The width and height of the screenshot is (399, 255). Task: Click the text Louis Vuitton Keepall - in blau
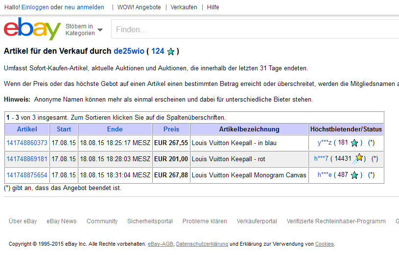click(x=234, y=143)
